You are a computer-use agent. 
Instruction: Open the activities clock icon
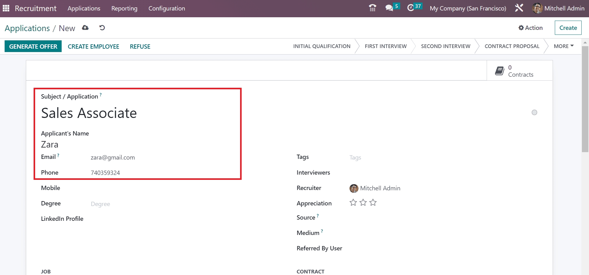pyautogui.click(x=411, y=8)
